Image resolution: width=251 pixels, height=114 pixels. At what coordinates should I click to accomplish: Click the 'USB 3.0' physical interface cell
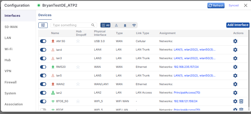click(99, 41)
